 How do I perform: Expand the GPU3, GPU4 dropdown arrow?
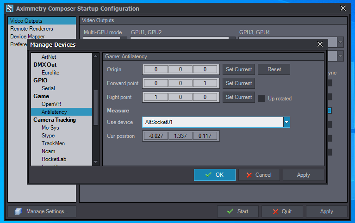click(340, 42)
